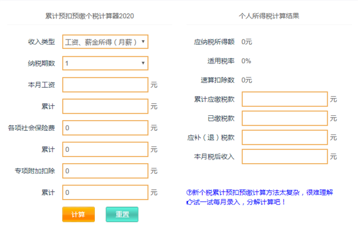Click the 已缴税款 result field
The height and width of the screenshot is (233, 358).
(x=285, y=118)
